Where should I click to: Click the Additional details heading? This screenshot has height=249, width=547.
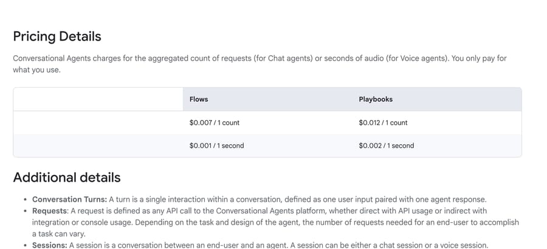click(67, 178)
